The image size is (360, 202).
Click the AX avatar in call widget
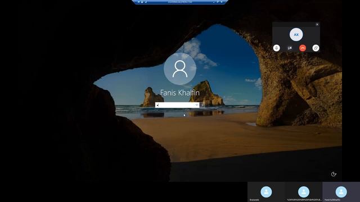click(x=296, y=35)
